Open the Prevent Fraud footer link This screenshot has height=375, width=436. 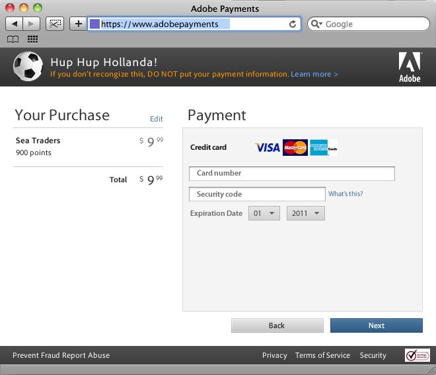pos(36,355)
